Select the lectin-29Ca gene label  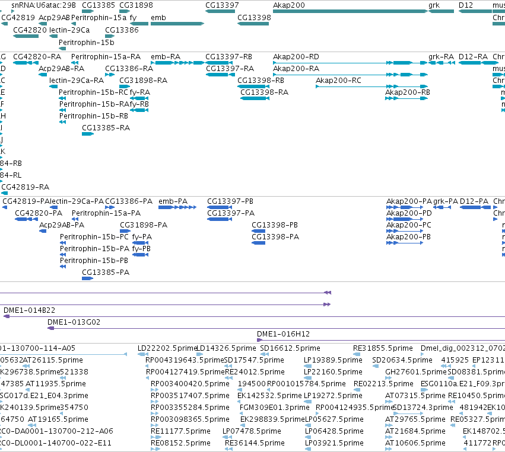coord(69,30)
